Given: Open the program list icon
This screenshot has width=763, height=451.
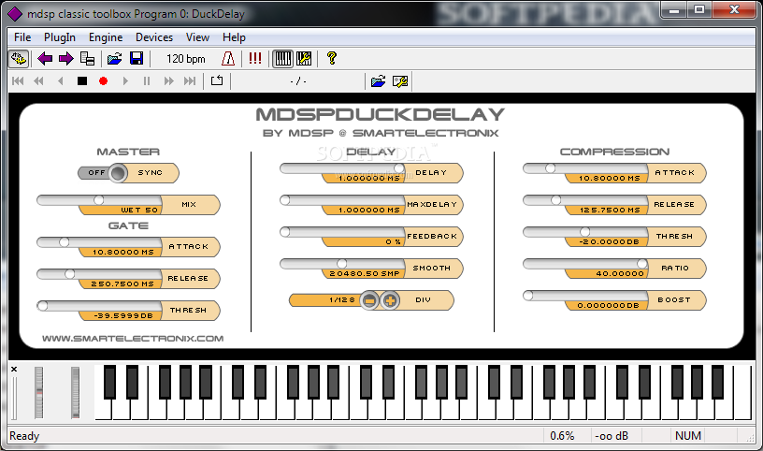Looking at the screenshot, I should (x=88, y=59).
